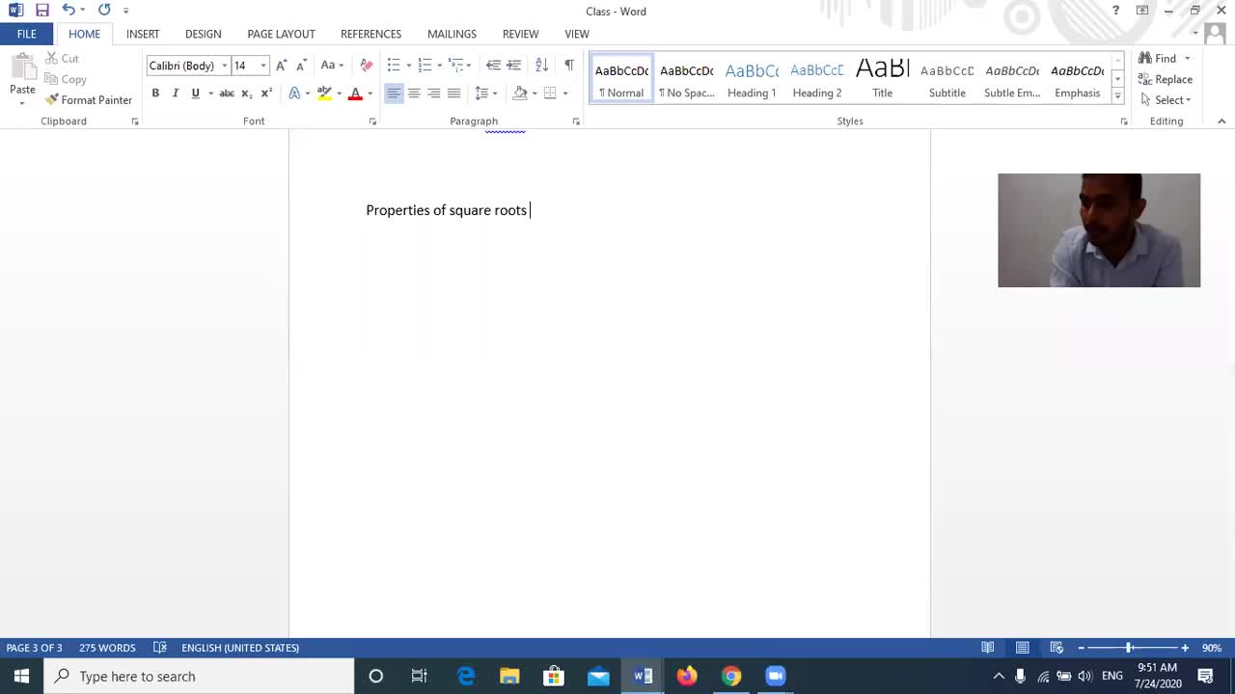Sort the selected text
This screenshot has width=1235, height=694.
[x=541, y=66]
